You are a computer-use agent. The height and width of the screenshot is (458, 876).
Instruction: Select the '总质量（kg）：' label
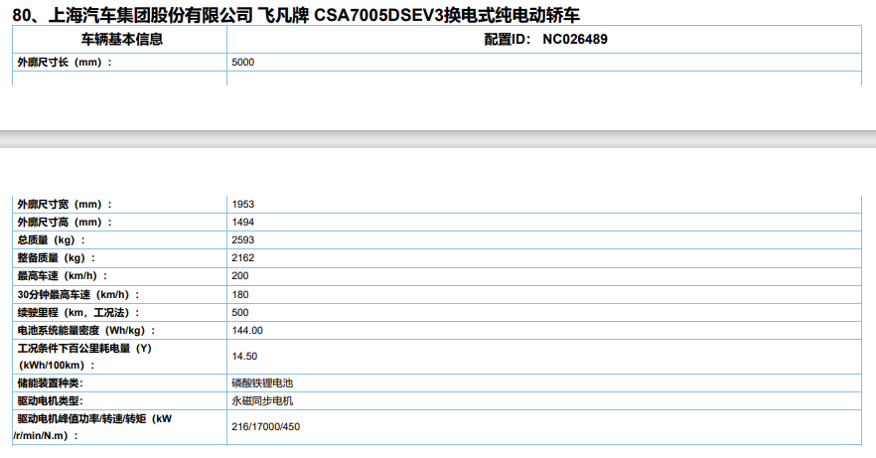[52, 239]
